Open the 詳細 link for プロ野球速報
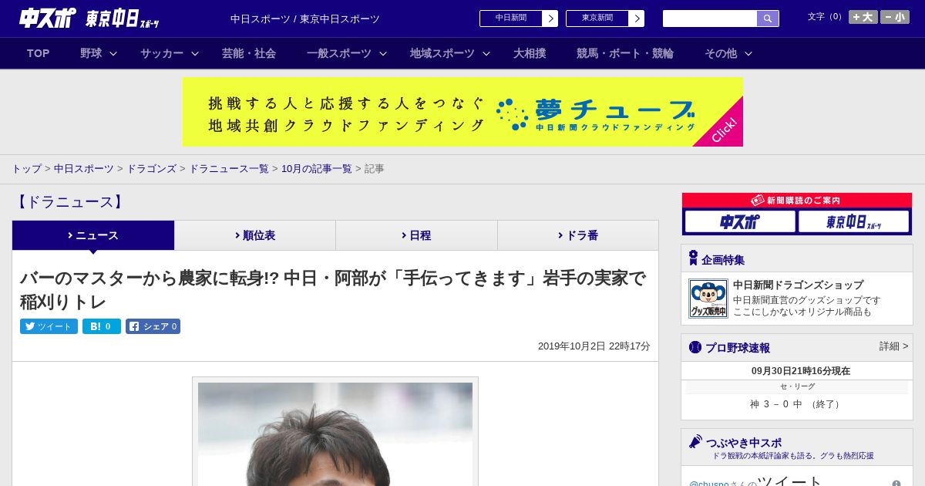Screen dimensions: 925x486 (x=893, y=346)
